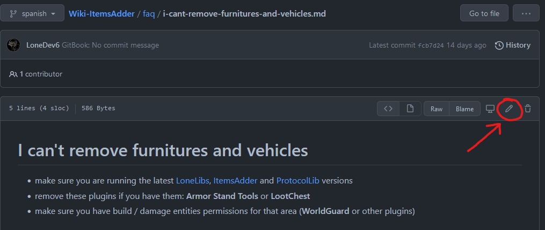Click LoneDev6 avatar image
This screenshot has width=545, height=230.
(13, 45)
